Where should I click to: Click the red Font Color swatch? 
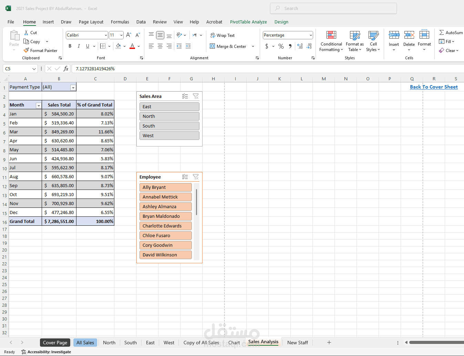132,46
